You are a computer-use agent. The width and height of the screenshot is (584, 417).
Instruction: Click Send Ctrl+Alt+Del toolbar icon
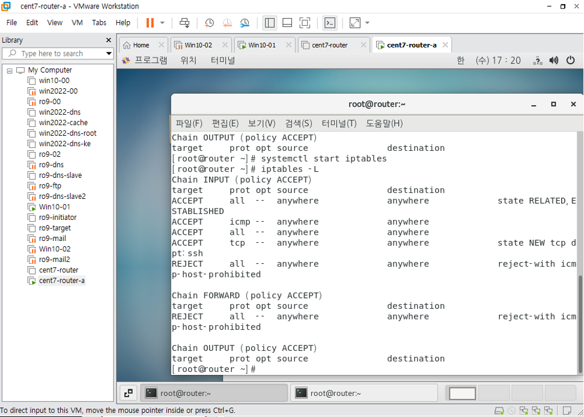click(x=184, y=23)
